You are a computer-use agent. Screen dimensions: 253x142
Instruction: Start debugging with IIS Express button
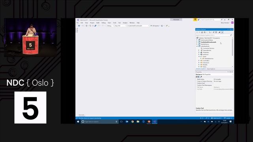[155, 26]
